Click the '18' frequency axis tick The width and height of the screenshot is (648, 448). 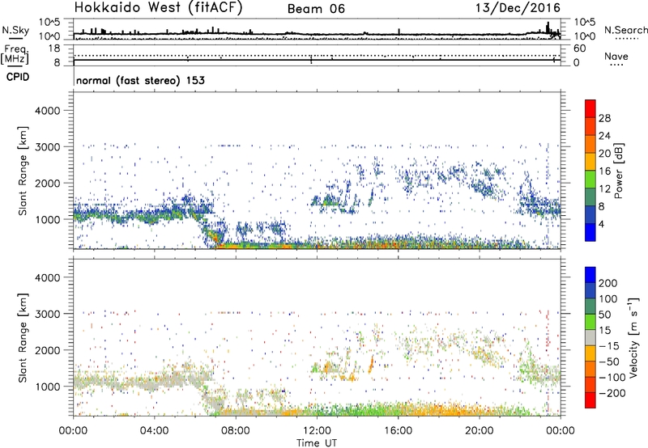tap(54, 49)
